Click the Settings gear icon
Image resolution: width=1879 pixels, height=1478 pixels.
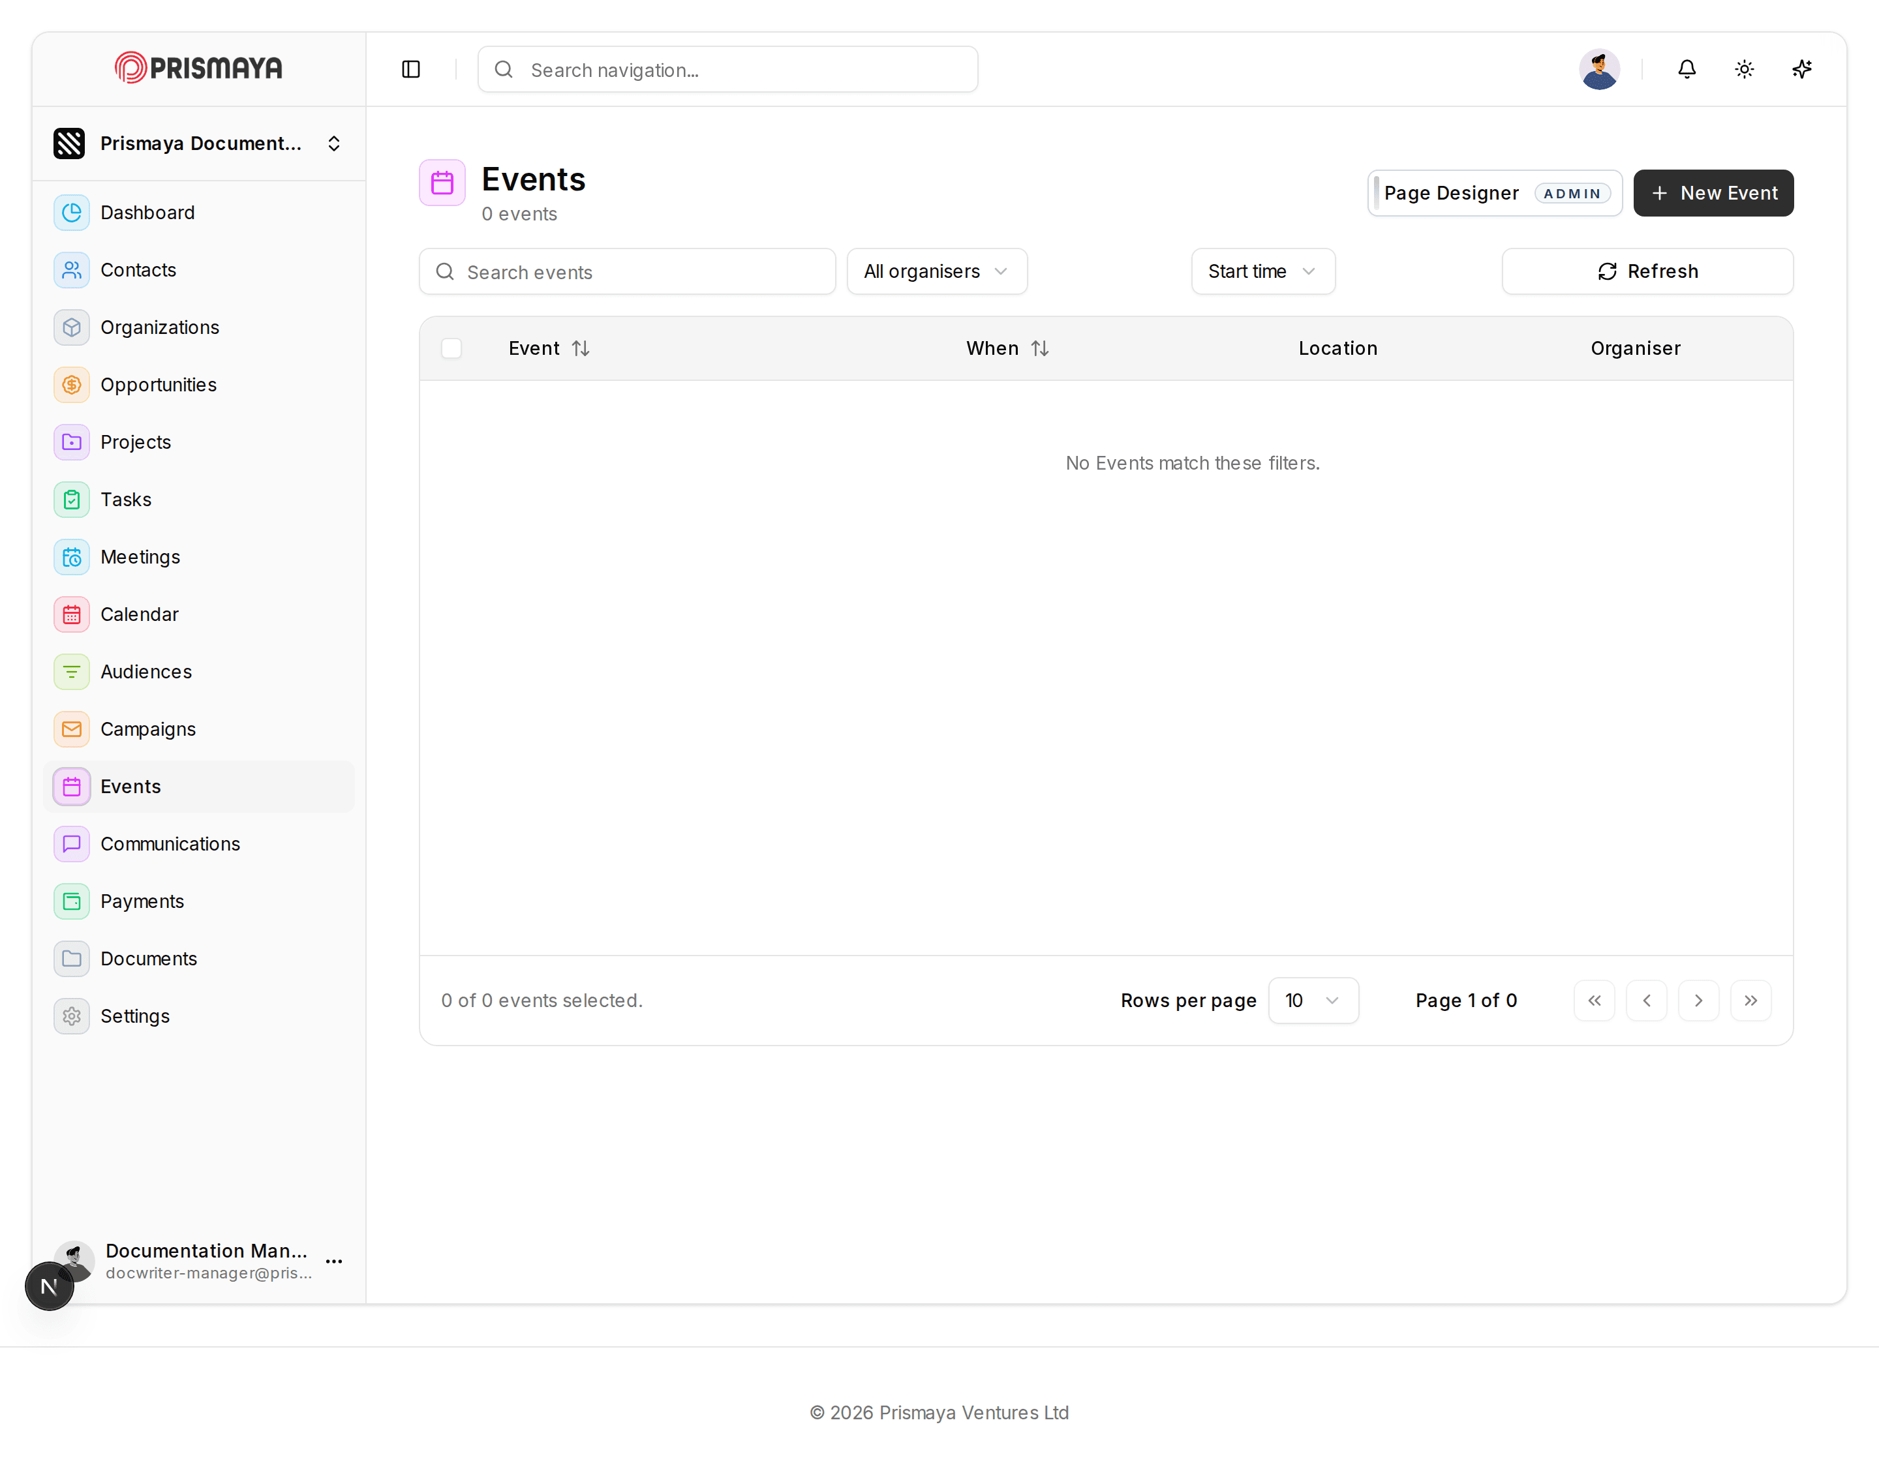pos(72,1016)
